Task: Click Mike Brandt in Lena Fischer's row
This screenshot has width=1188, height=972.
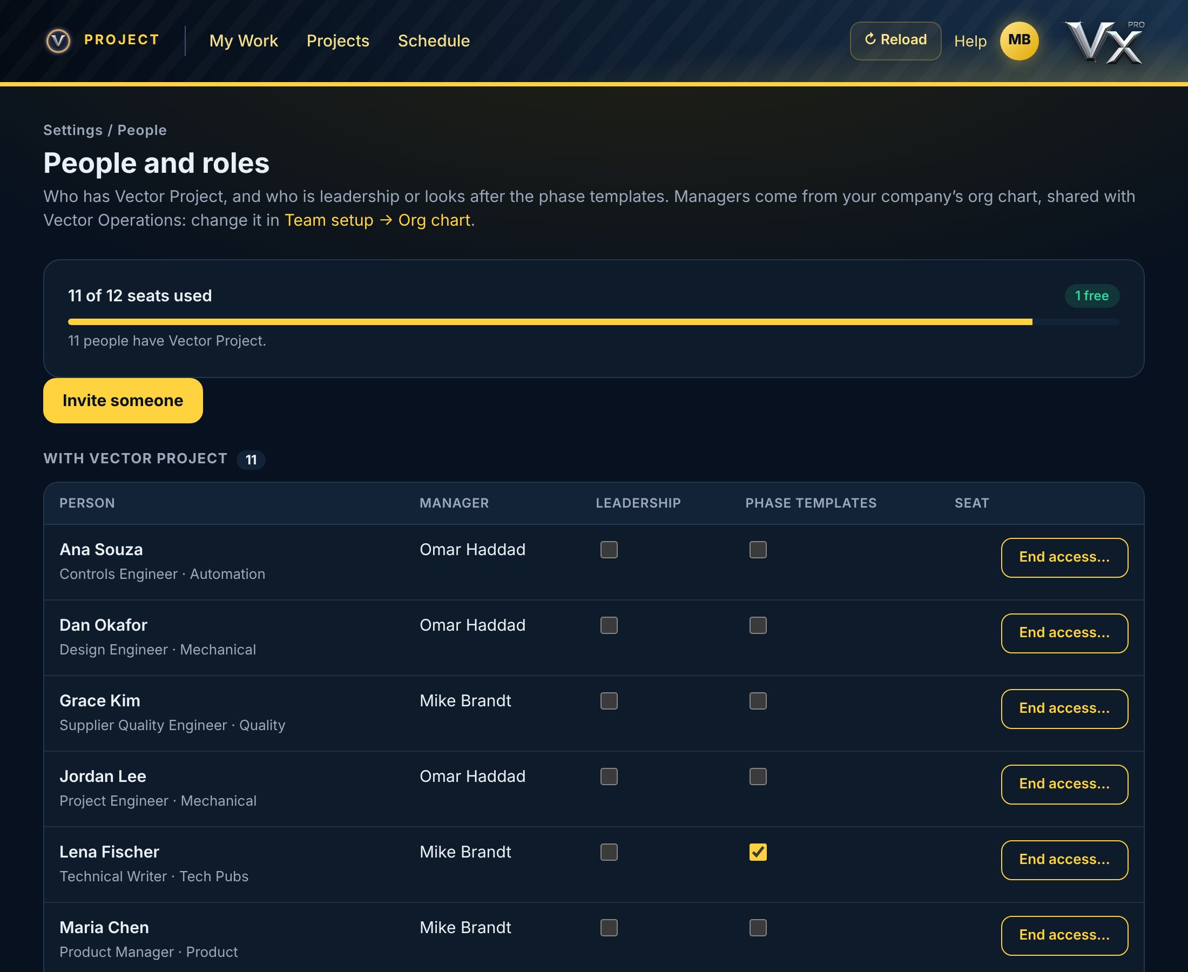Action: point(465,852)
